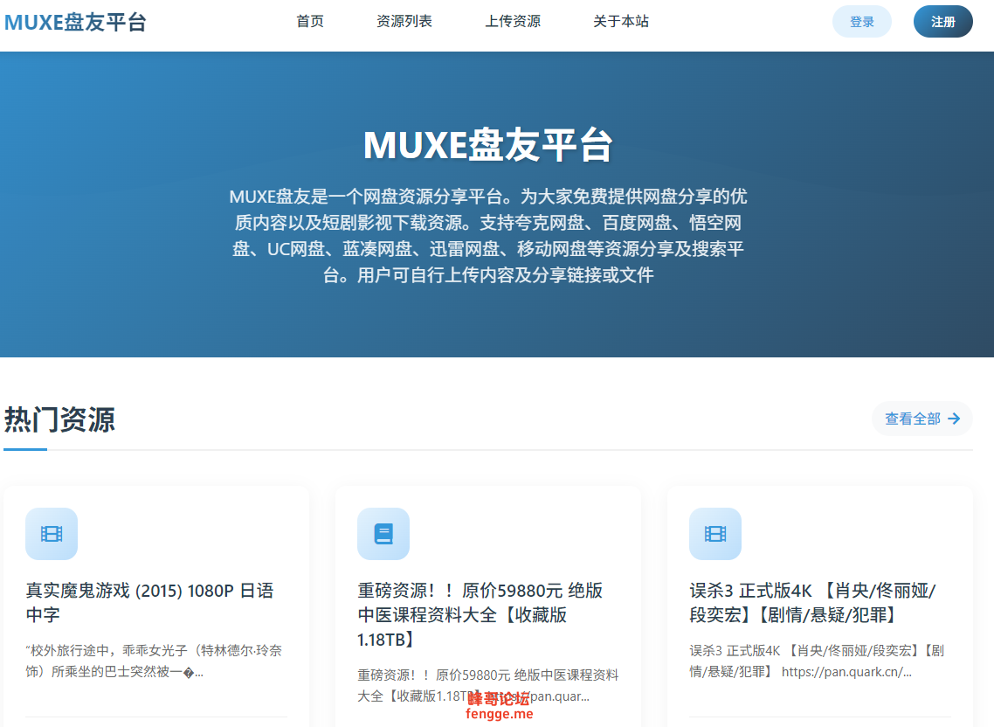The width and height of the screenshot is (994, 727).
Task: Open the 首页 nav item
Action: pos(310,22)
